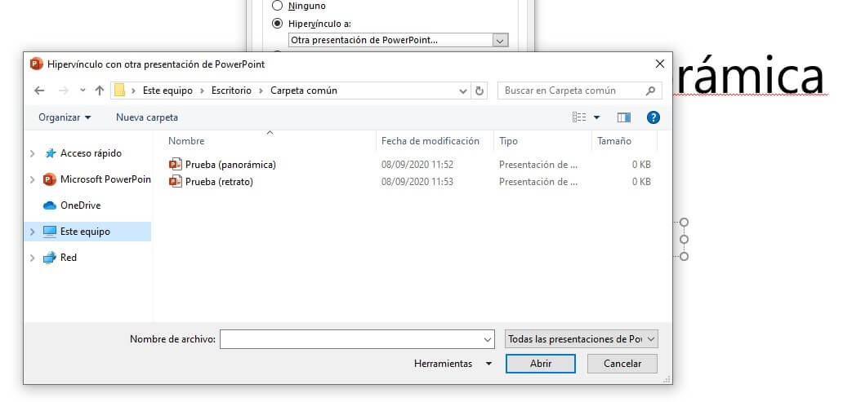Open Nombre de archivo dropdown arrow
Image resolution: width=852 pixels, height=402 pixels.
(x=488, y=339)
